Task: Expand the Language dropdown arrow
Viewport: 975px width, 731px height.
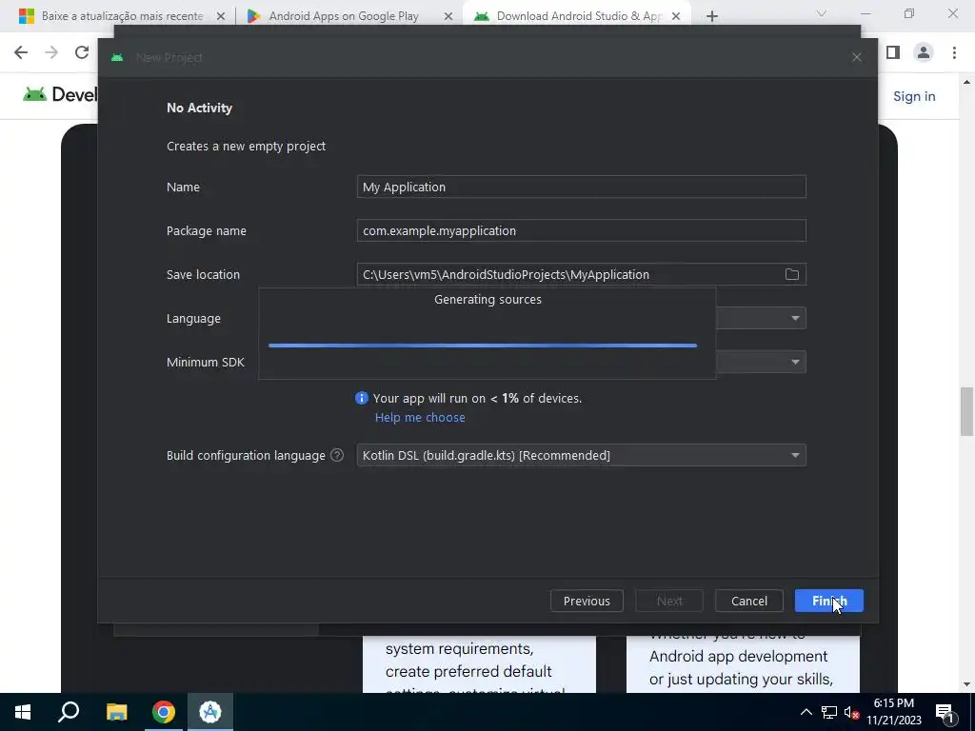Action: 795,318
